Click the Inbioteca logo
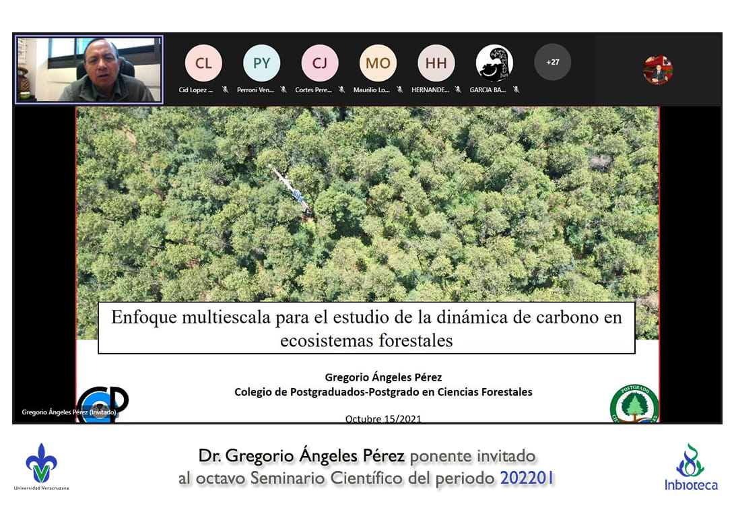Screen dimensions: 734x512 point(690,466)
